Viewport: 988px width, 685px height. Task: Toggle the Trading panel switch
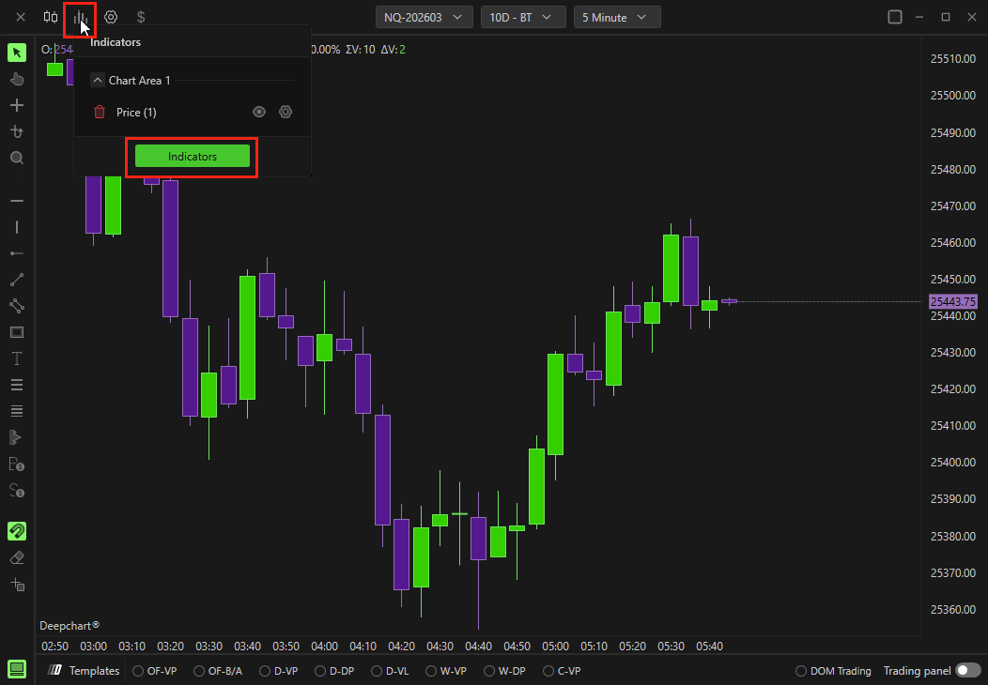967,671
